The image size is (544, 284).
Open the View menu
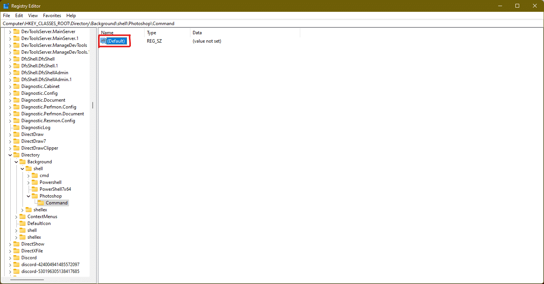(x=32, y=16)
